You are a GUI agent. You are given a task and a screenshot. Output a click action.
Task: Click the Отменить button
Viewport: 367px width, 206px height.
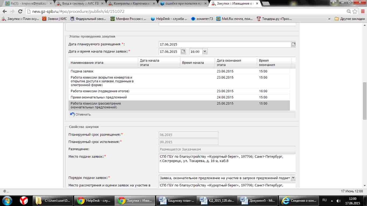point(80,115)
